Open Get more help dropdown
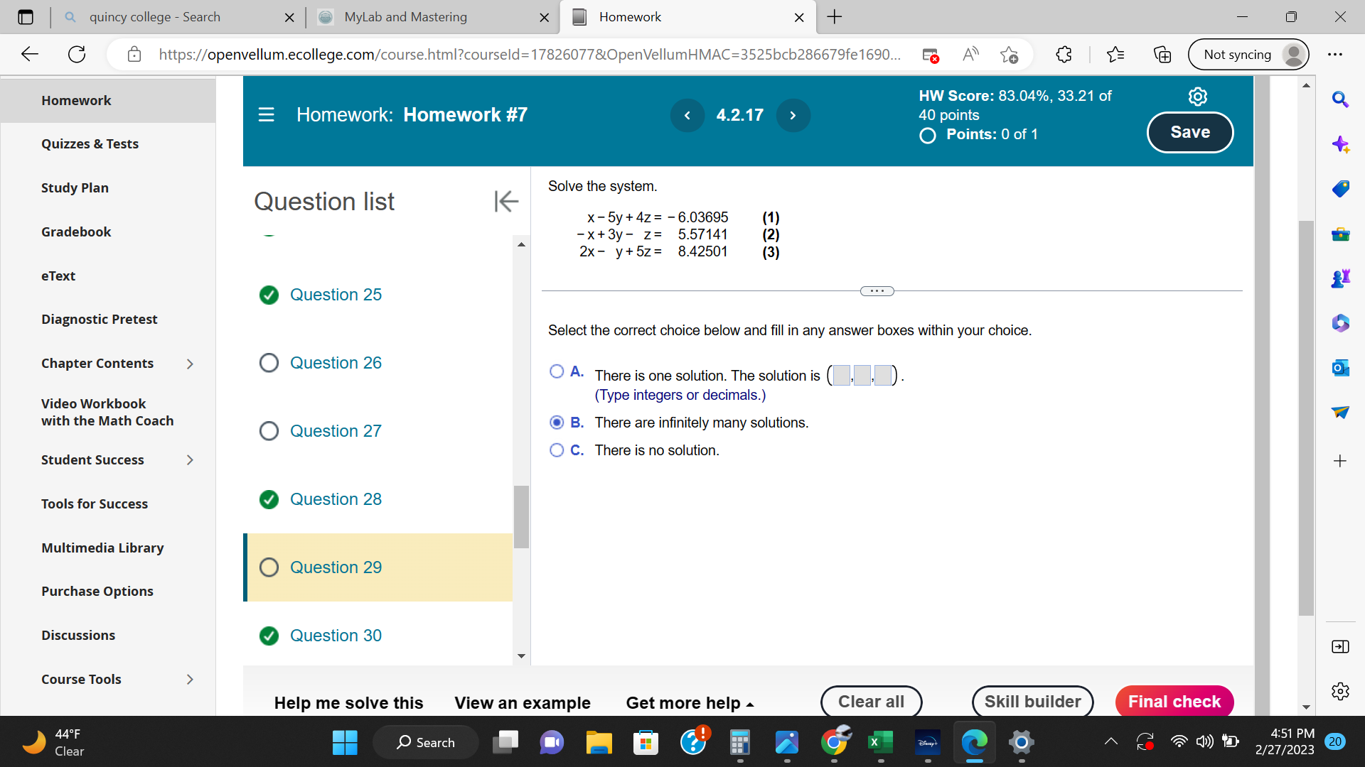 pos(690,702)
